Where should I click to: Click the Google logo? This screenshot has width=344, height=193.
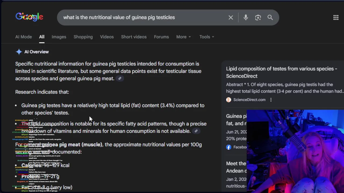tap(29, 17)
